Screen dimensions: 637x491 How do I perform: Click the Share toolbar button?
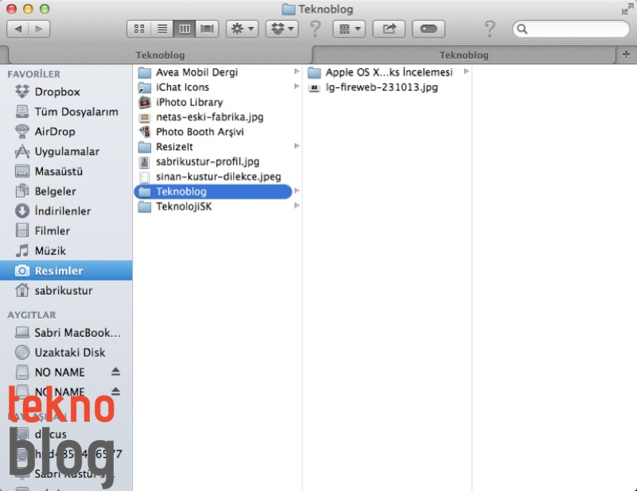(389, 29)
